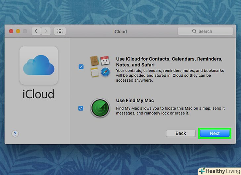Click the iCloud title in the window bar
The width and height of the screenshot is (241, 175).
(x=120, y=31)
